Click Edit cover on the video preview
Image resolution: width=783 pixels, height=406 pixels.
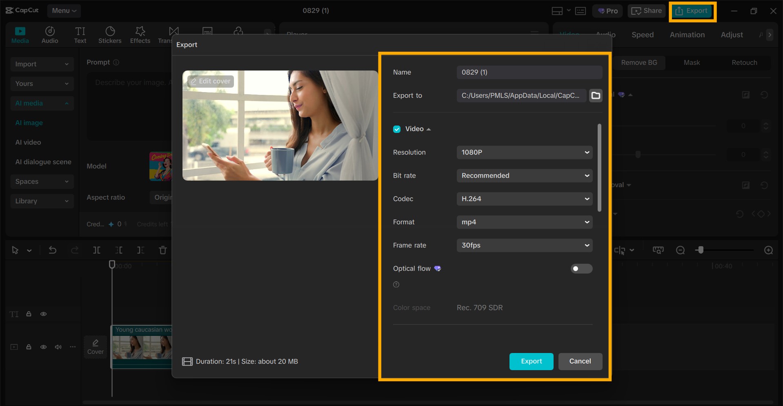coord(210,81)
